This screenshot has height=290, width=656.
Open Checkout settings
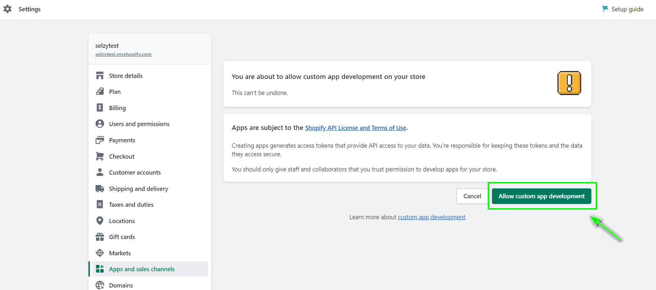(150, 156)
